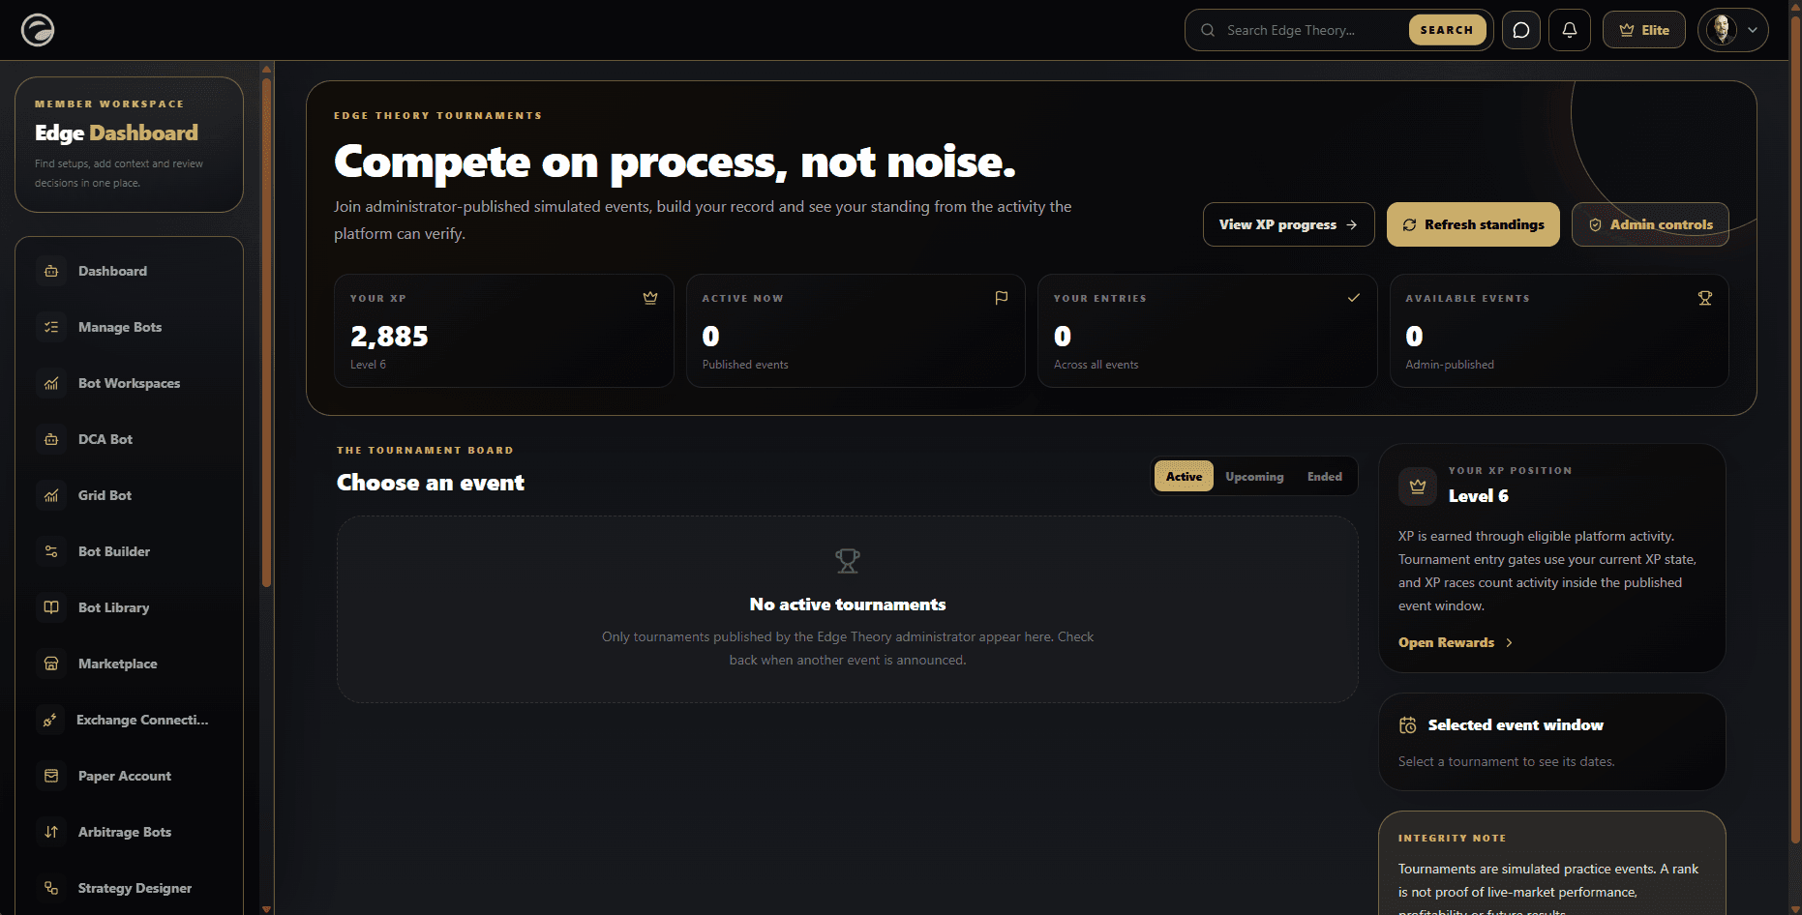The width and height of the screenshot is (1802, 915).
Task: Click the sidebar vertical scrollbar
Action: point(266,332)
